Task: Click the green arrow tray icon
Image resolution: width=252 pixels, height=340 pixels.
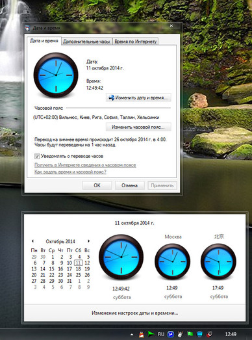Action: click(x=151, y=334)
